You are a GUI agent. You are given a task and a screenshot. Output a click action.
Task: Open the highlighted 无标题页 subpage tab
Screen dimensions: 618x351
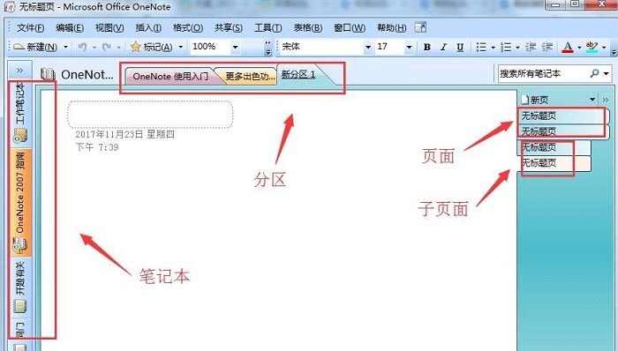click(x=554, y=163)
